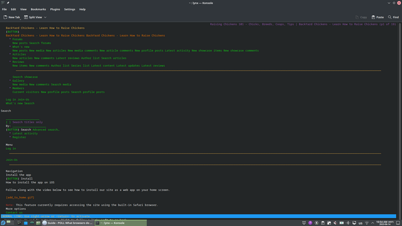Click the '(BUTTON) Install' text

point(19,179)
